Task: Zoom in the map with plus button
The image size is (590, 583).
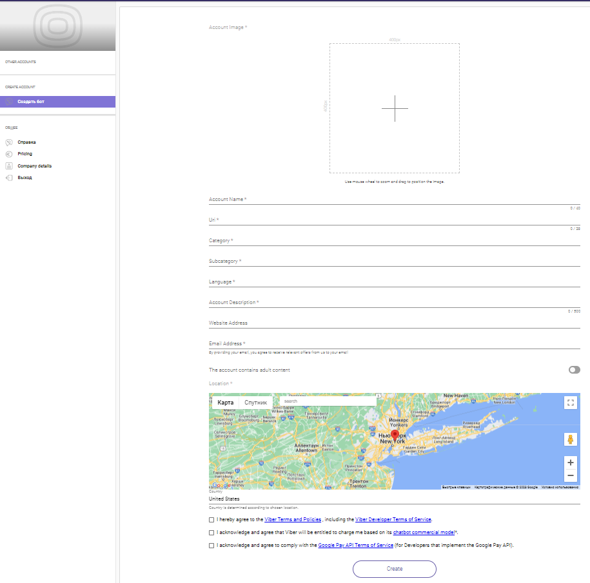Action: tap(570, 462)
